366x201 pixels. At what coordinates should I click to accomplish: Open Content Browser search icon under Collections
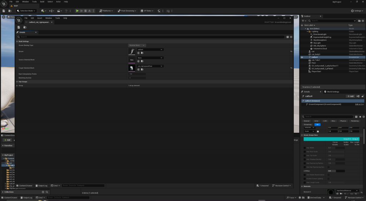coord(47,192)
